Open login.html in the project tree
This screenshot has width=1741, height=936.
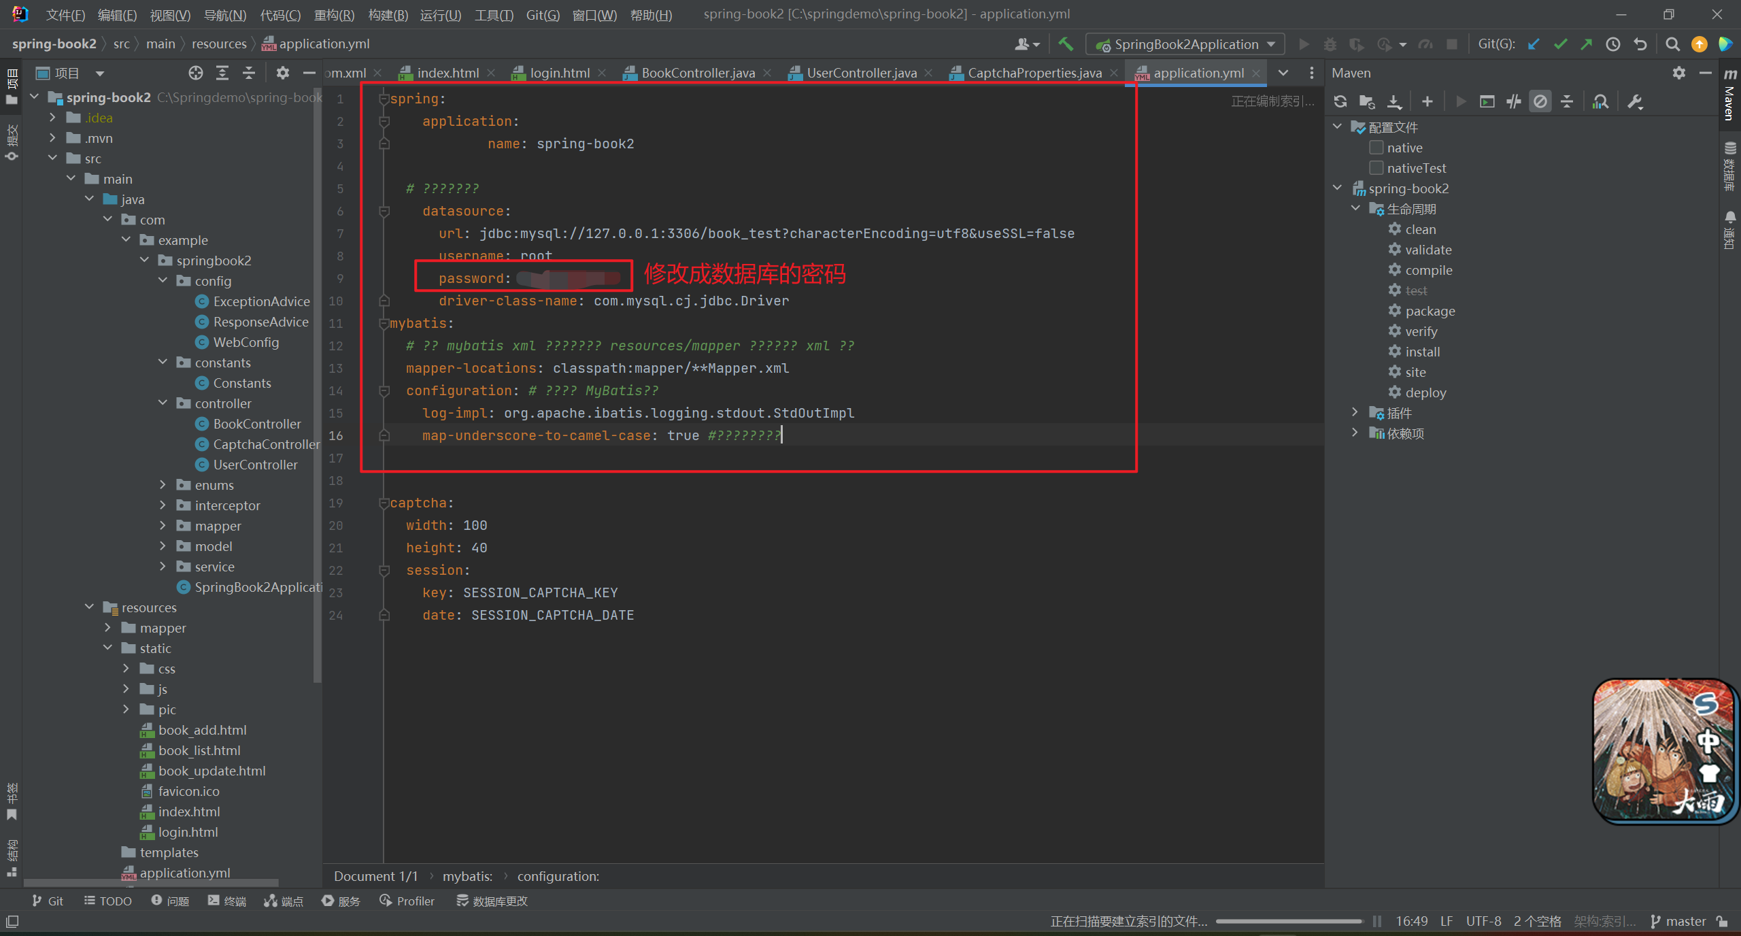pos(188,832)
